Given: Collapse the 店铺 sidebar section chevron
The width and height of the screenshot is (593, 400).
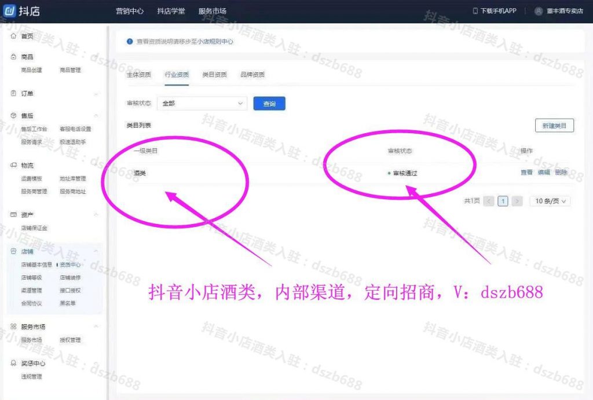Looking at the screenshot, I should pyautogui.click(x=96, y=251).
